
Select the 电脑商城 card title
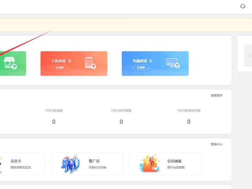(140, 61)
